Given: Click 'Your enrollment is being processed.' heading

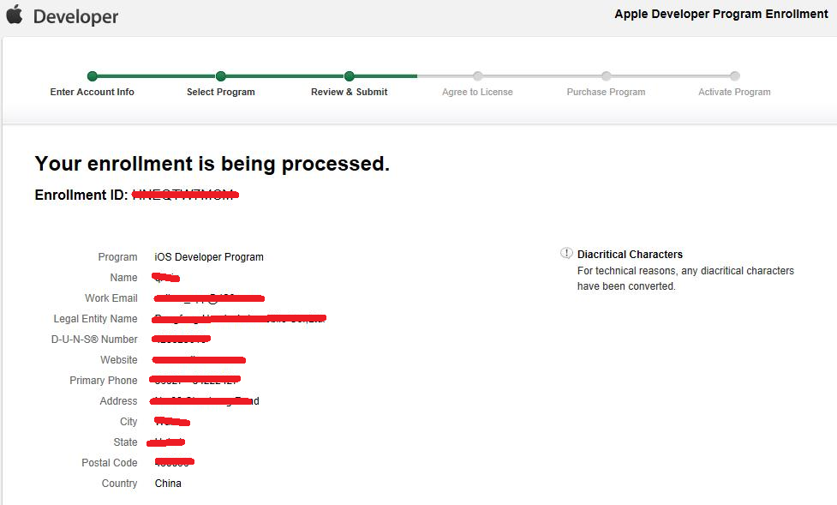Looking at the screenshot, I should pyautogui.click(x=212, y=164).
